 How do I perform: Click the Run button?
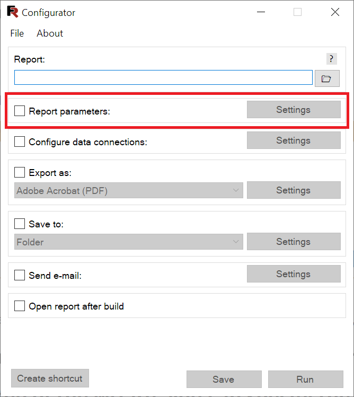coord(306,380)
